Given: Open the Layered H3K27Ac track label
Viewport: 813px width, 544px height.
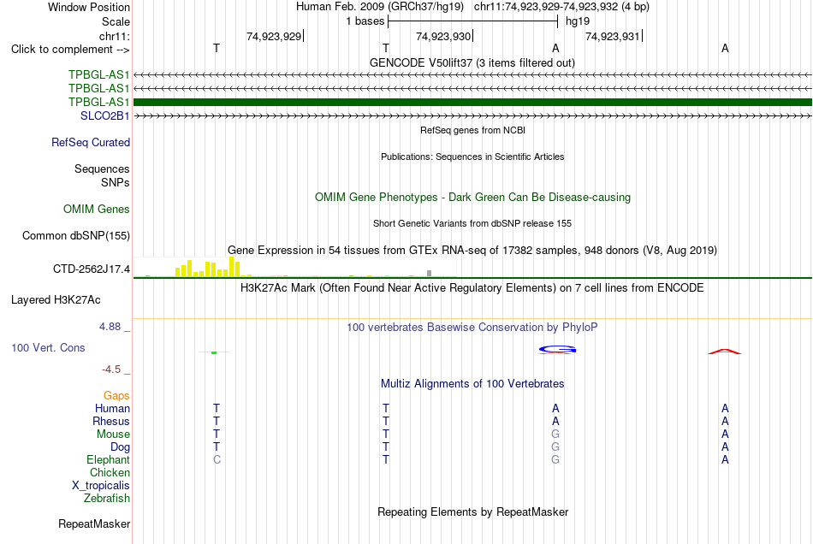Looking at the screenshot, I should (x=56, y=300).
